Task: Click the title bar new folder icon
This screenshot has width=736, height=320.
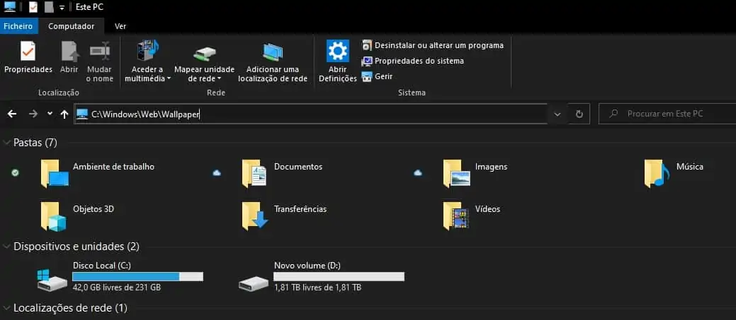Action: [48, 7]
